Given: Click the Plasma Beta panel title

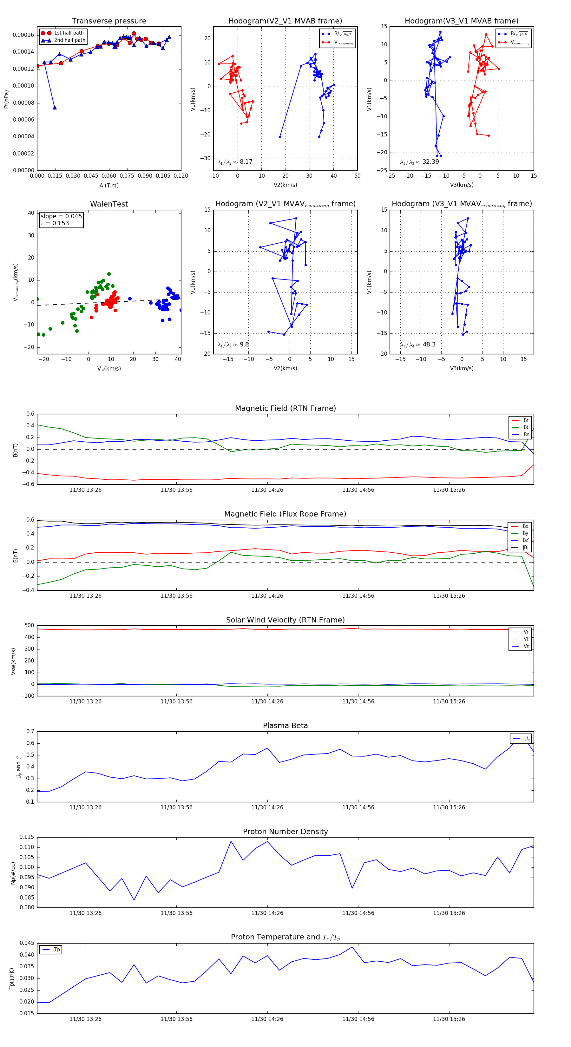Looking at the screenshot, I should pos(285,726).
